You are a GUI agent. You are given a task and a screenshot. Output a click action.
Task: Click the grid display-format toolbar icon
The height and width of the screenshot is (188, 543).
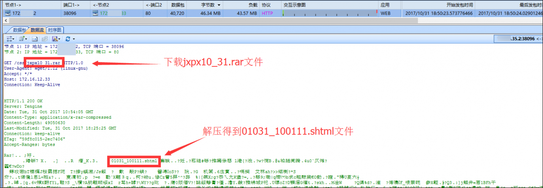point(22,39)
